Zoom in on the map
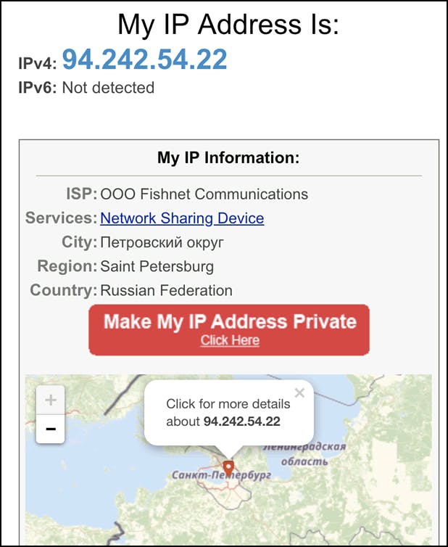 click(x=51, y=400)
